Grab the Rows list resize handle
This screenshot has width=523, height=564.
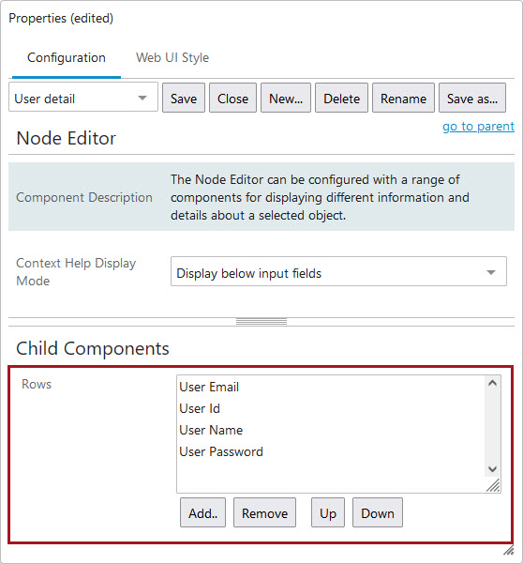493,485
